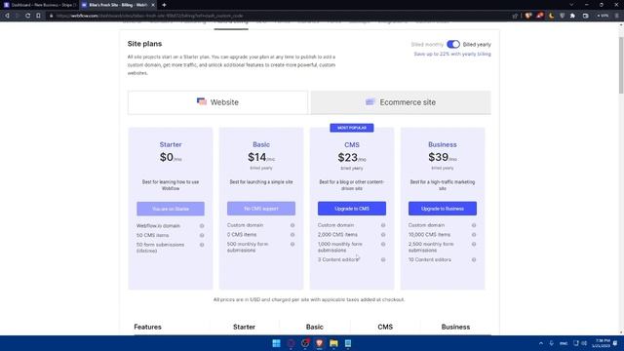The image size is (624, 351).
Task: Reload the current page
Action: (28, 16)
